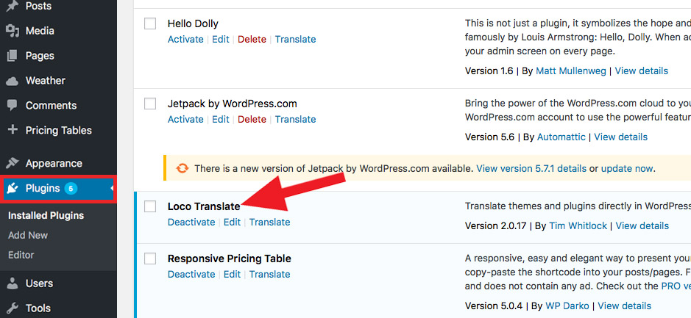The image size is (691, 318).
Task: Open Add New under Plugins
Action: point(28,235)
